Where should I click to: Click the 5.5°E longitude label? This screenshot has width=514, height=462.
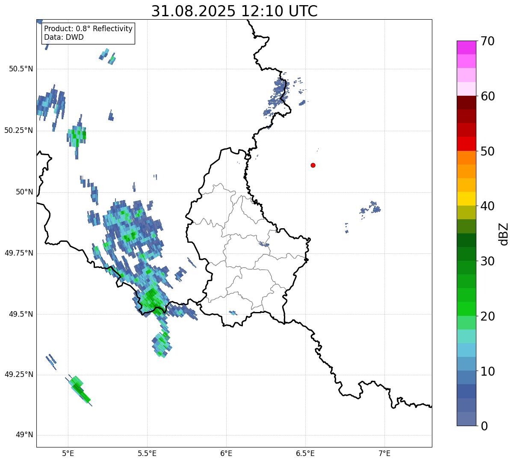pyautogui.click(x=147, y=453)
